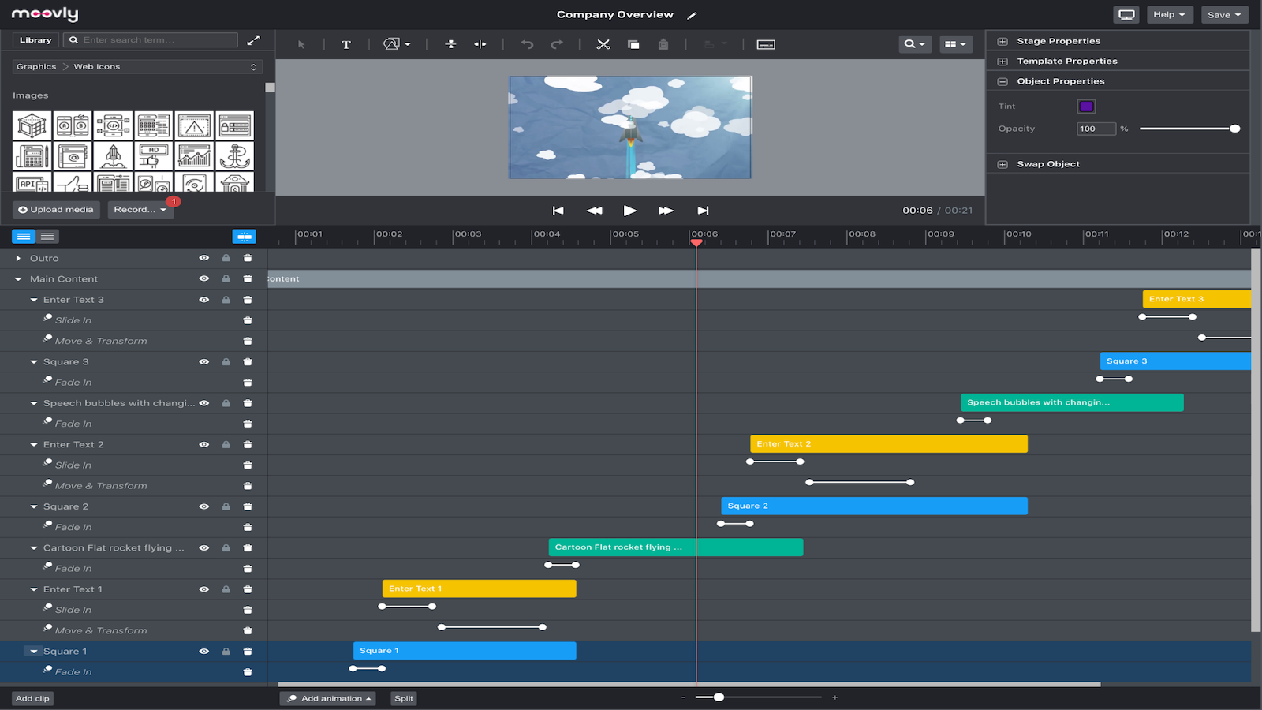Open the Tint color swatch
The height and width of the screenshot is (710, 1262).
coord(1086,106)
